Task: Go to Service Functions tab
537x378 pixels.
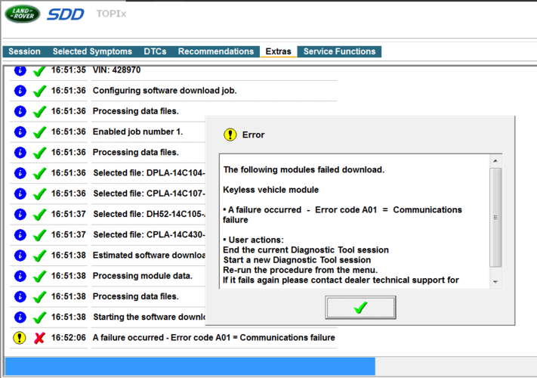Action: point(339,51)
